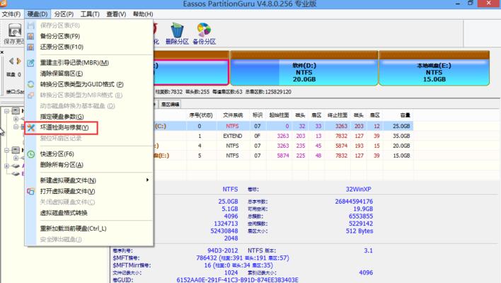Collapse the second hard disk tree node
Image resolution: width=501 pixels, height=283 pixels.
pos(6,150)
